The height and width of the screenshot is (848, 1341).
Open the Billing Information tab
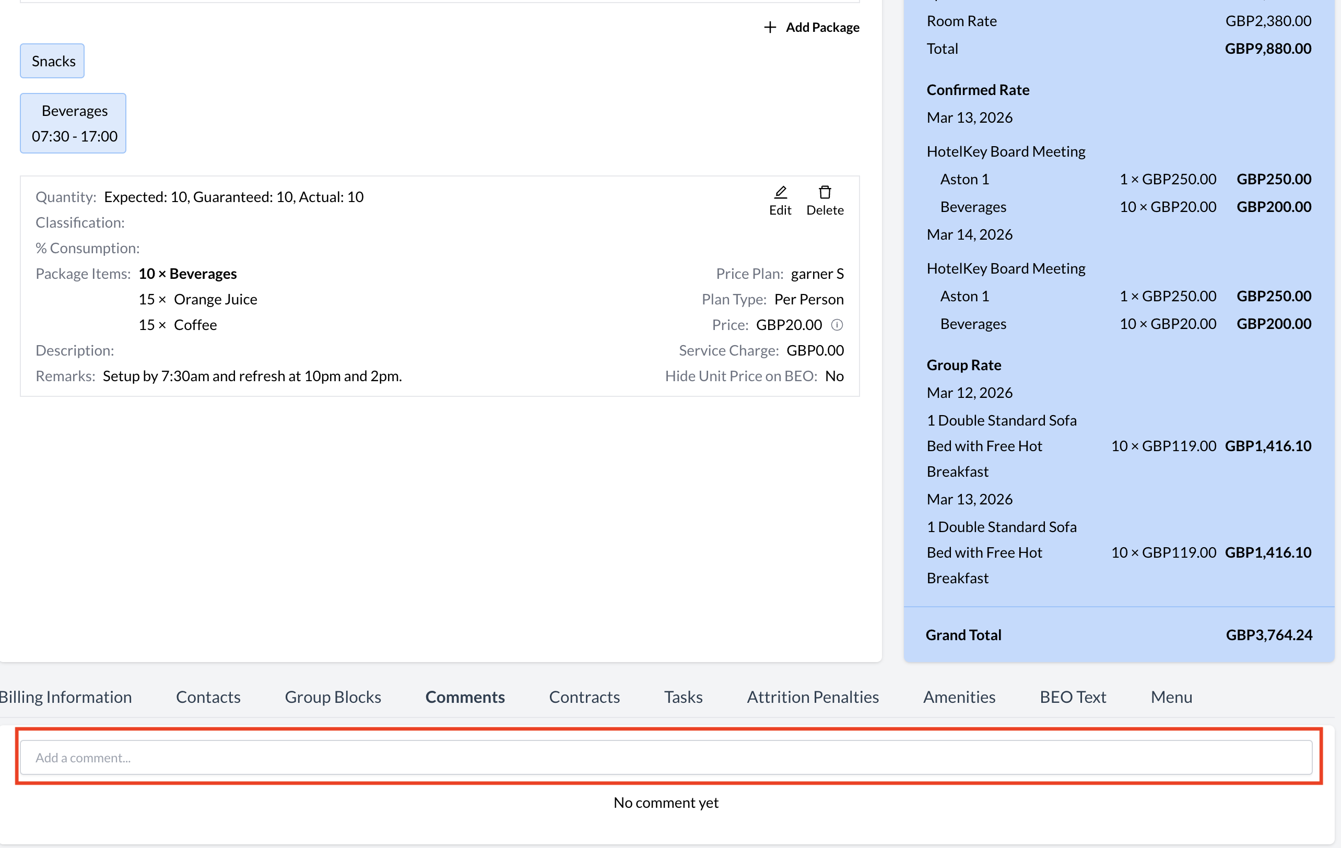click(x=66, y=697)
